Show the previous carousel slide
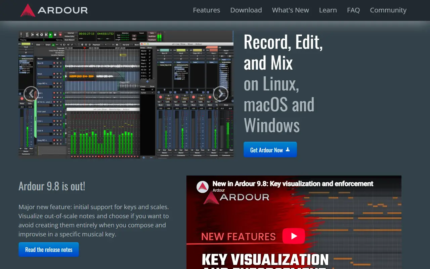The height and width of the screenshot is (269, 430). pos(31,94)
